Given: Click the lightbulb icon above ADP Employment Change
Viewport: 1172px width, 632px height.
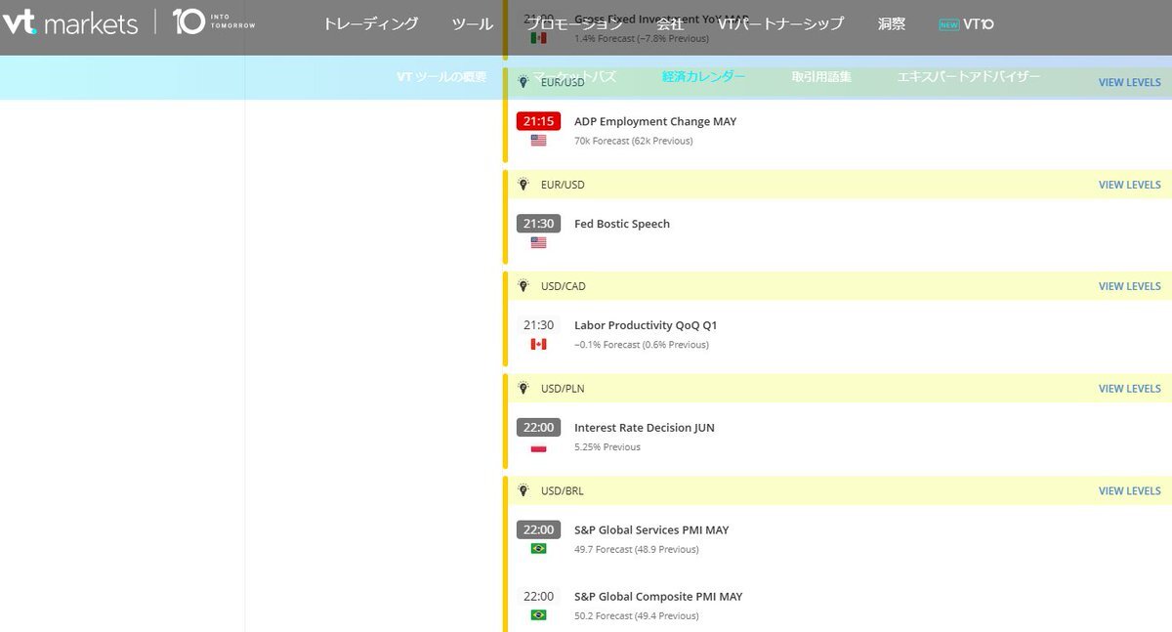Looking at the screenshot, I should pos(523,82).
